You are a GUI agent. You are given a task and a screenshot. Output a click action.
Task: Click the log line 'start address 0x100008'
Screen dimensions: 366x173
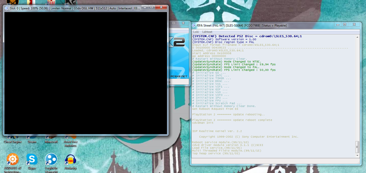pyautogui.click(x=212, y=53)
